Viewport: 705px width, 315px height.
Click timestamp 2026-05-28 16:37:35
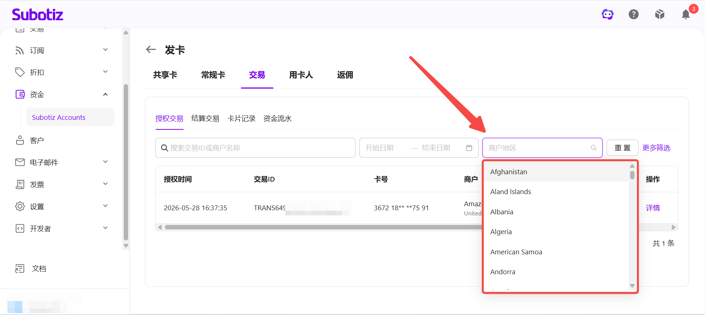[195, 208]
